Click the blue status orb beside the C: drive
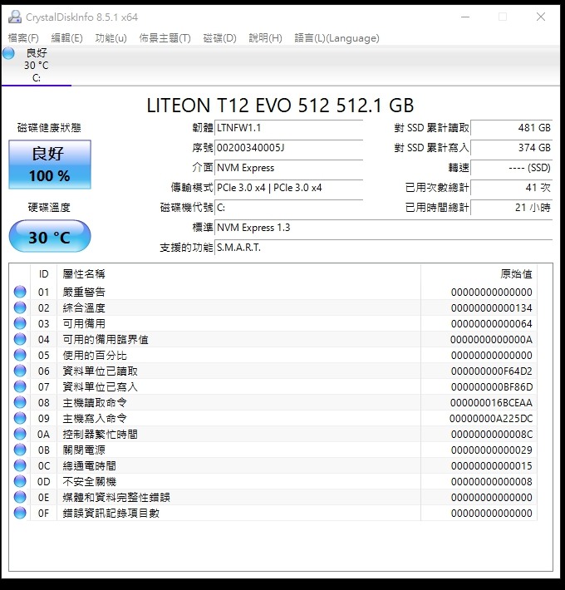The height and width of the screenshot is (590, 565). [x=8, y=53]
